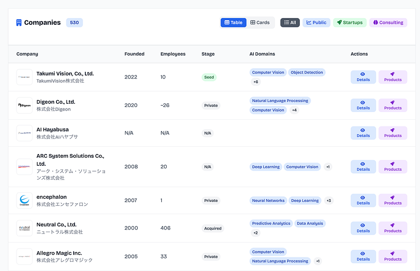
Task: View Details for ARC System Solutions
Action: pos(363,167)
